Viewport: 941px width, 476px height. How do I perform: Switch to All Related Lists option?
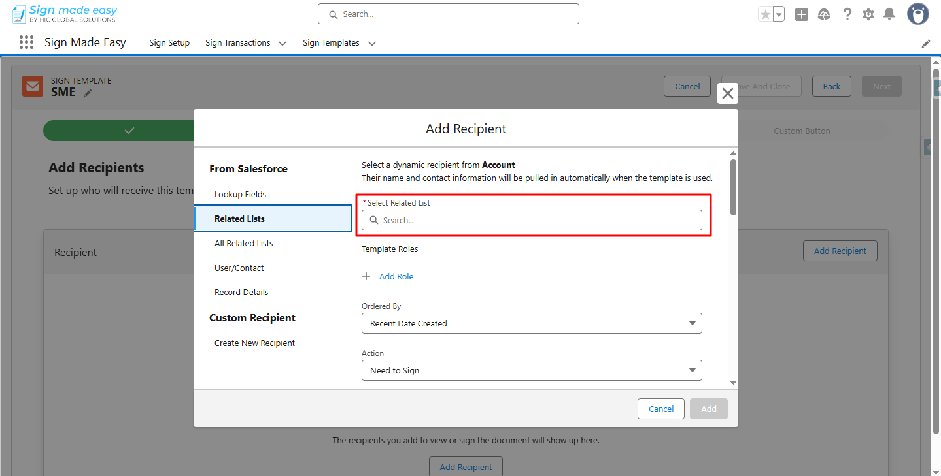(243, 243)
